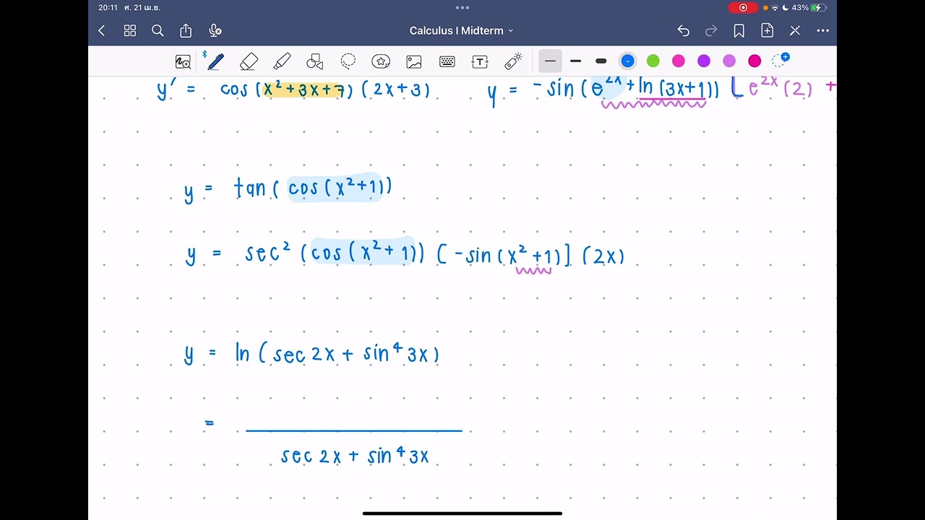Image resolution: width=925 pixels, height=520 pixels.
Task: Pick the magenta pen color
Action: pyautogui.click(x=754, y=61)
